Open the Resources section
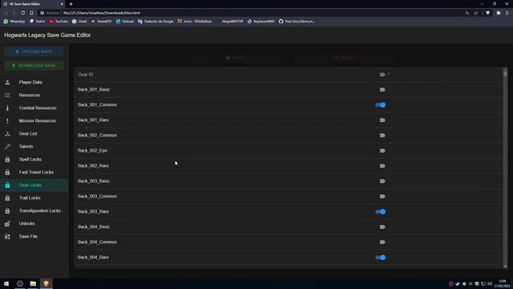Viewport: 513px width, 289px height. pos(34,95)
